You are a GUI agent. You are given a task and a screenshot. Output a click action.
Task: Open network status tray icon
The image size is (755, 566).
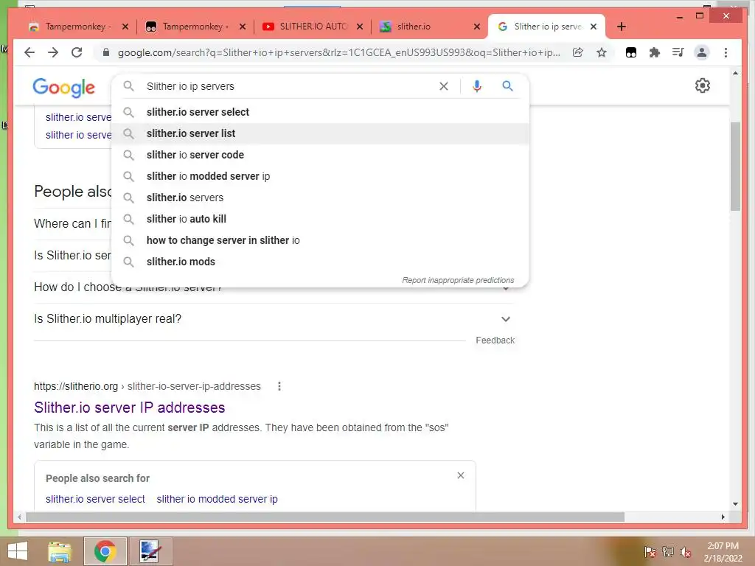(667, 552)
